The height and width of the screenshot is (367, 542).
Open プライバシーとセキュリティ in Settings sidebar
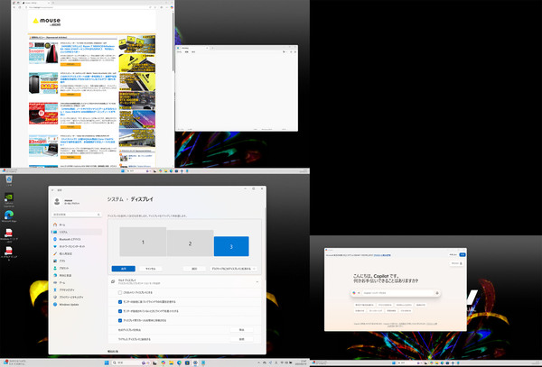[76, 298]
